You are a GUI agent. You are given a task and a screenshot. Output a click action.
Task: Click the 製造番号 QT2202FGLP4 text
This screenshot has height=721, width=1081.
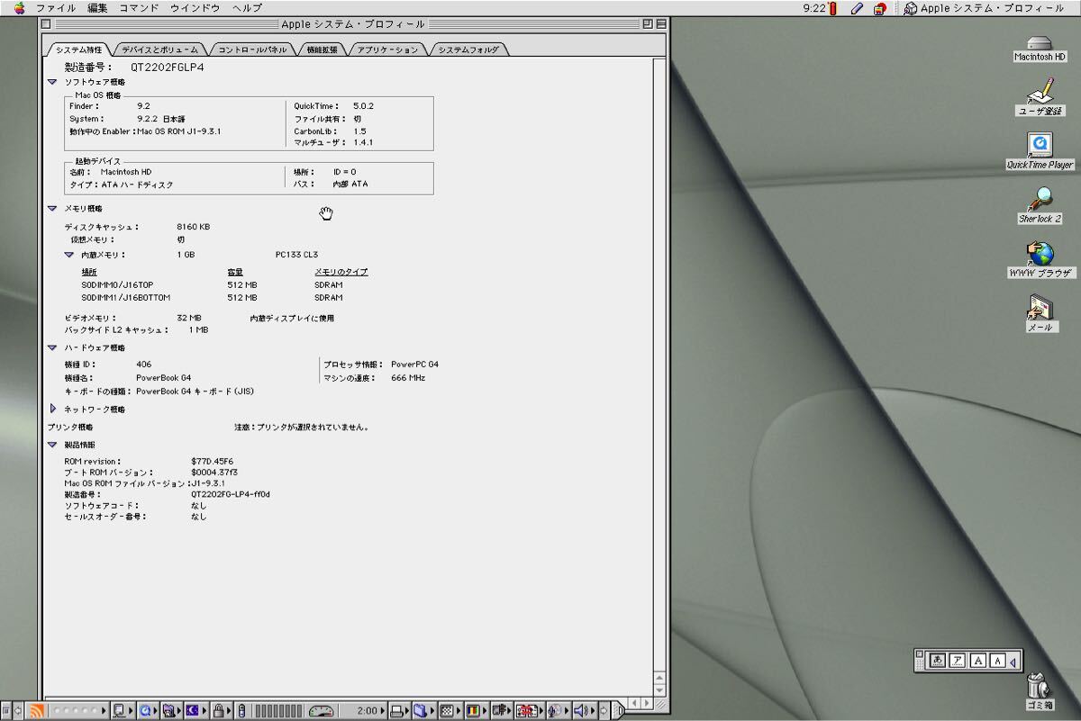click(x=134, y=67)
